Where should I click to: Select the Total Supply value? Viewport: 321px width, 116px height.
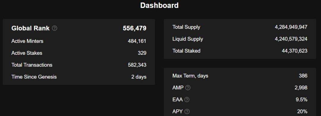coord(291,27)
